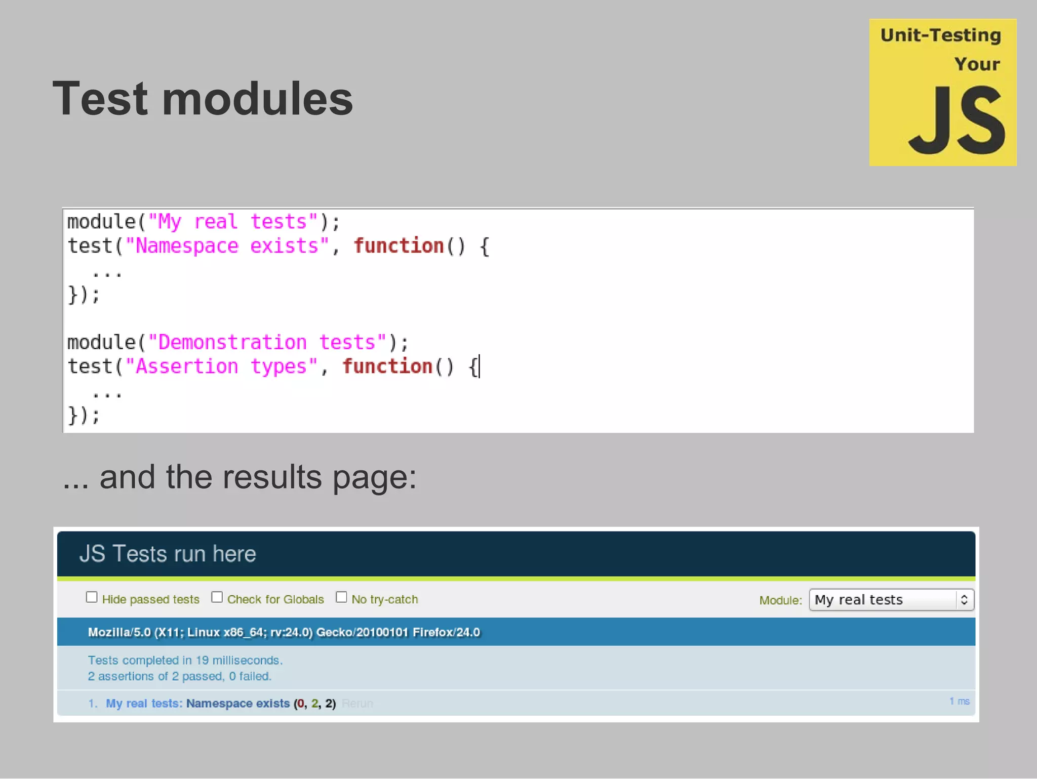Click the Tests completed in 19 milliseconds text
1037x779 pixels.
point(185,661)
